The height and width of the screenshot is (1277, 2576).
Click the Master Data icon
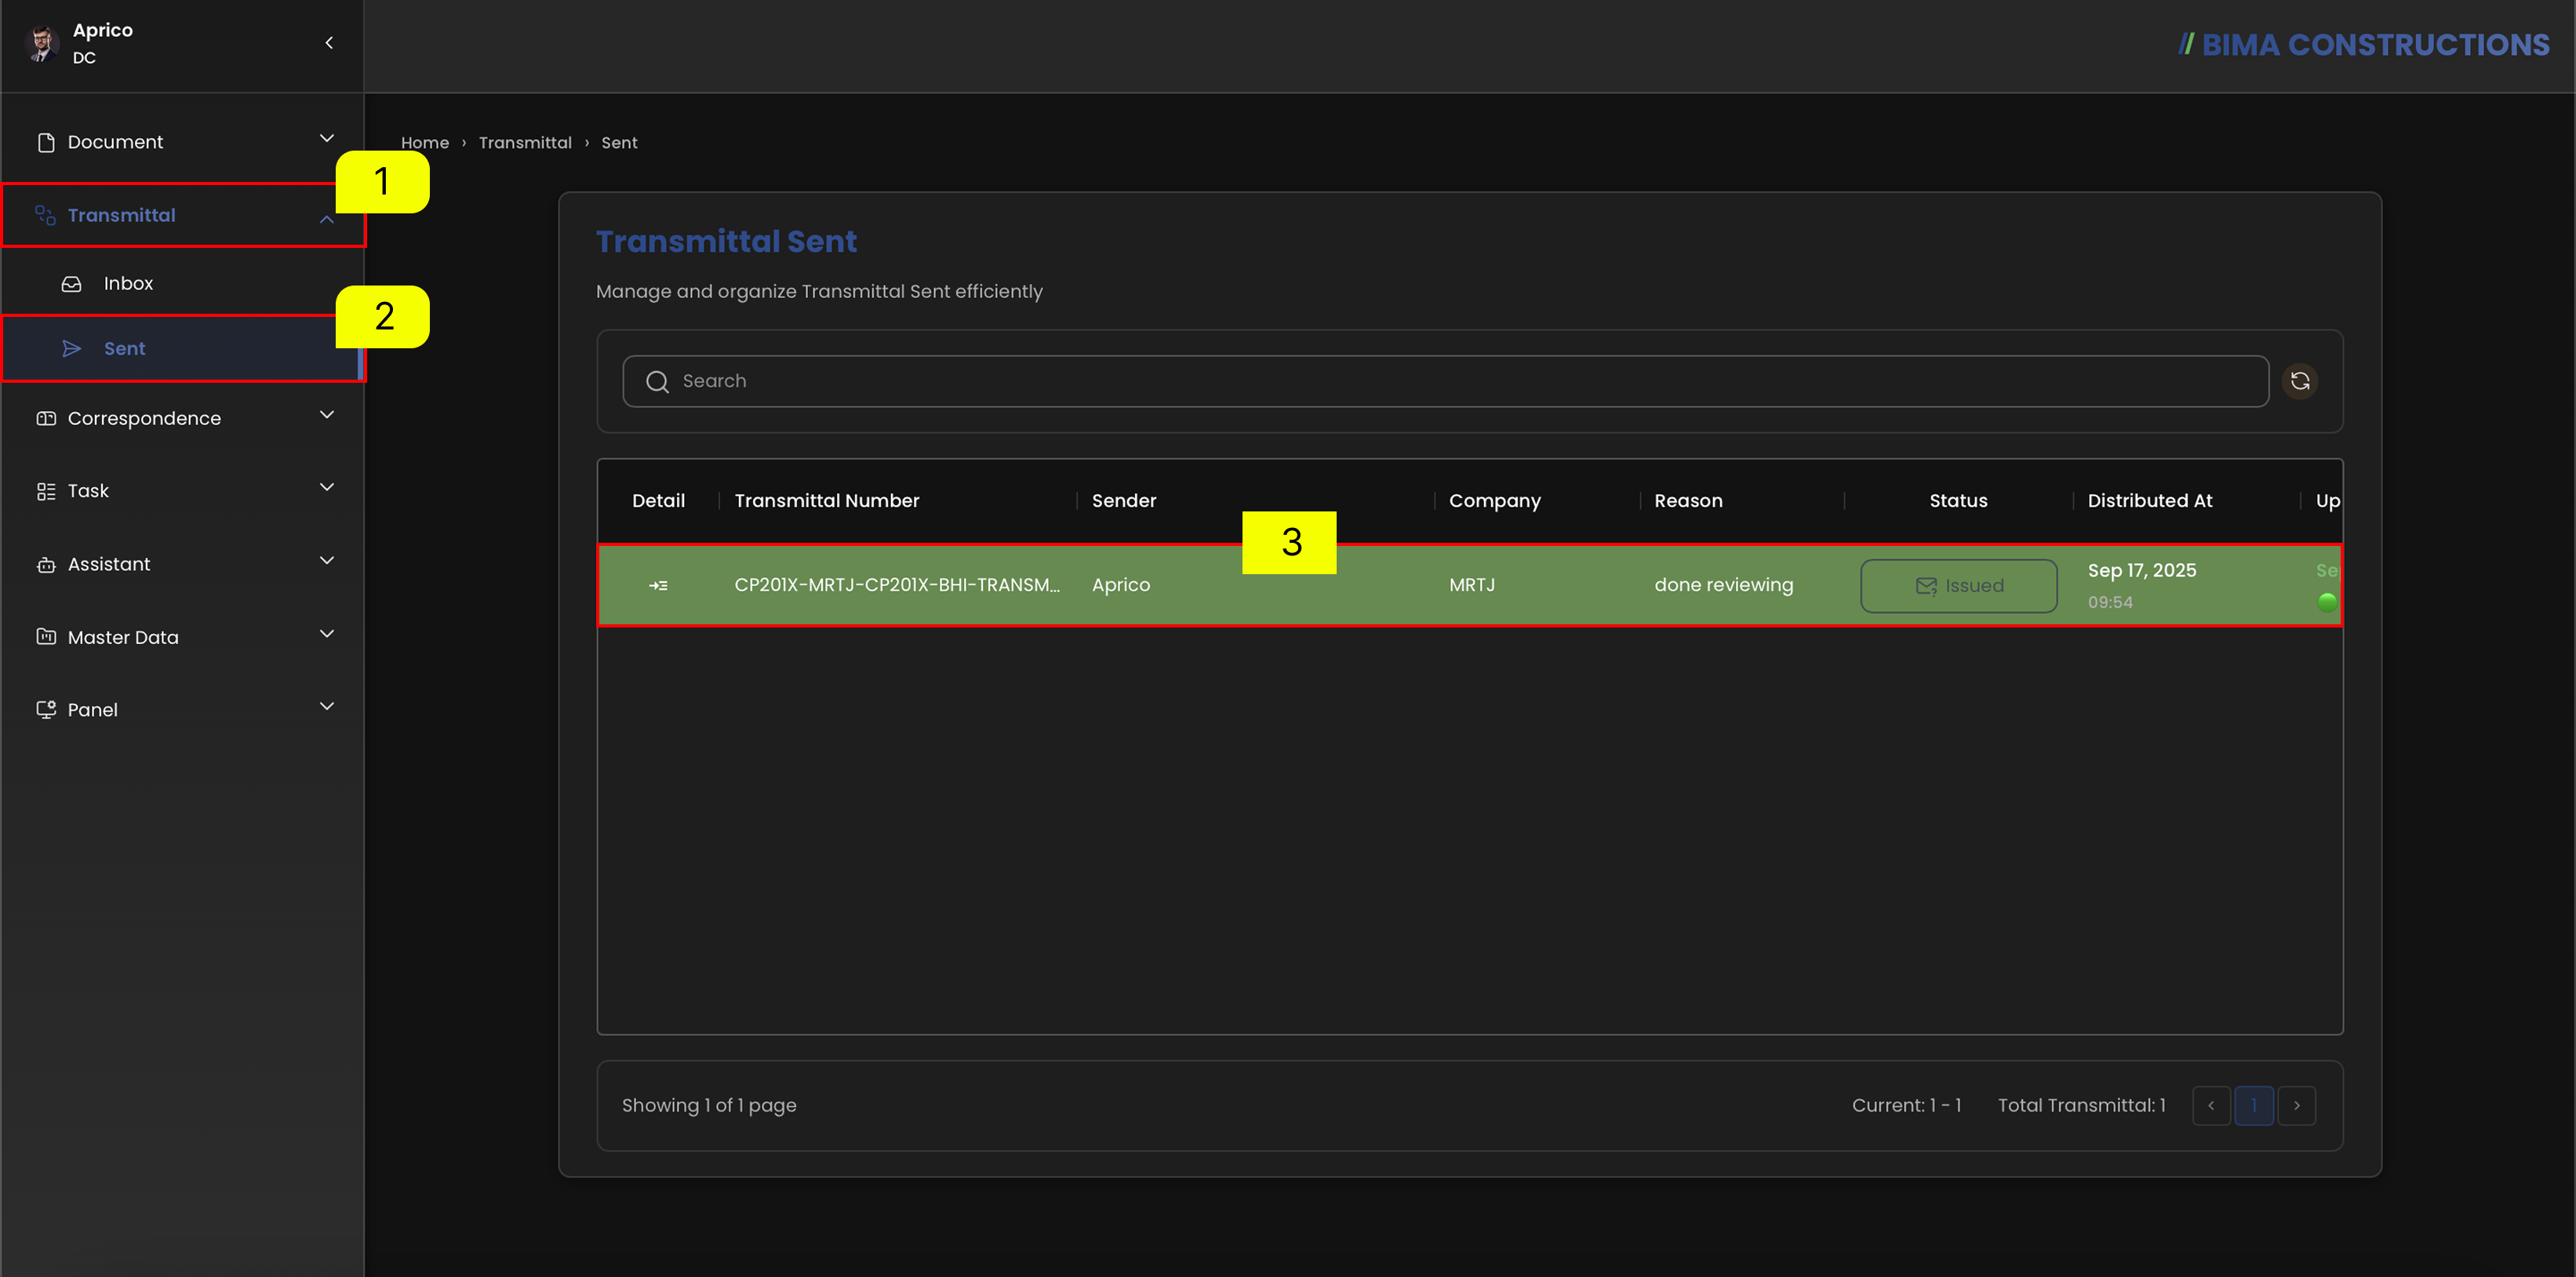[46, 637]
